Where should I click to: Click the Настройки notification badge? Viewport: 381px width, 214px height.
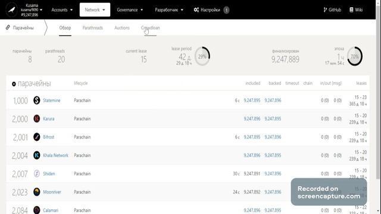(x=226, y=10)
